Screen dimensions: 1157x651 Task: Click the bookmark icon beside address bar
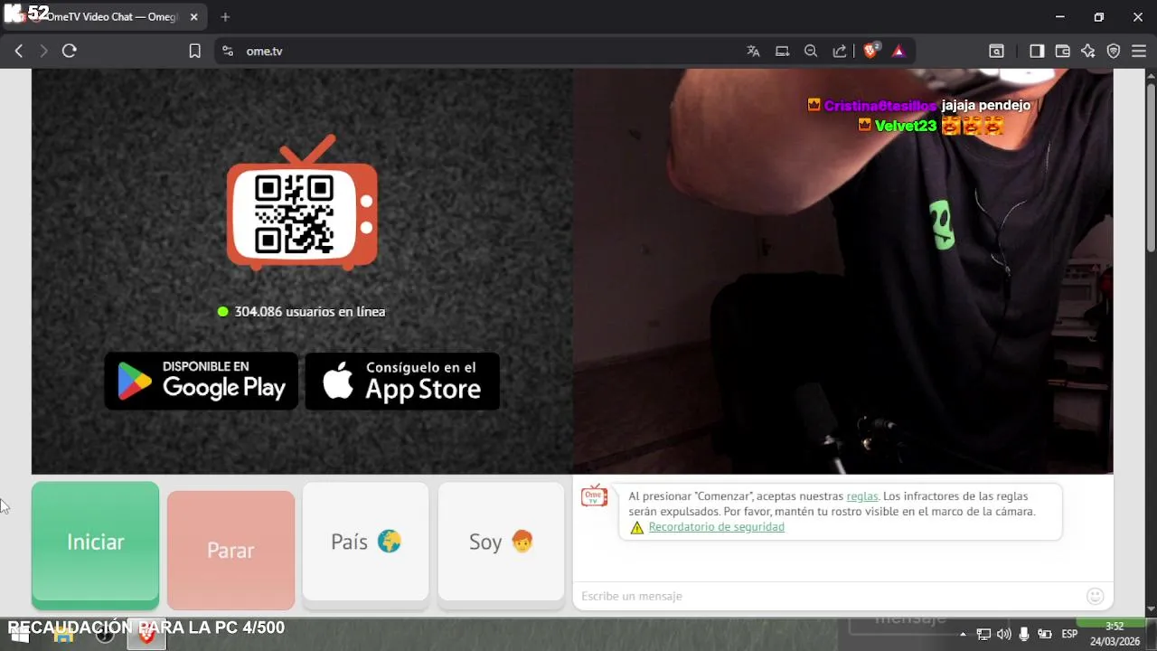194,52
